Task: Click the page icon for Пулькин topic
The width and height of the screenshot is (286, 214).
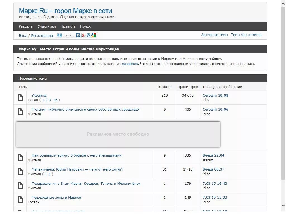Action: click(20, 111)
